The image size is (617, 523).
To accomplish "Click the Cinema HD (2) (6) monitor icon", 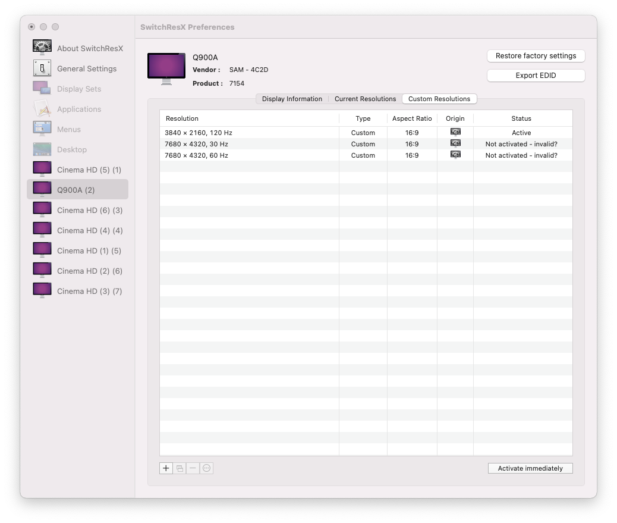I will (42, 270).
